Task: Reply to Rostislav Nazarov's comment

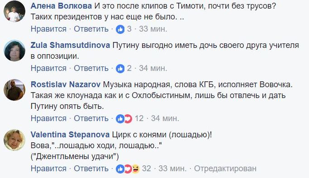Action: click(x=91, y=119)
